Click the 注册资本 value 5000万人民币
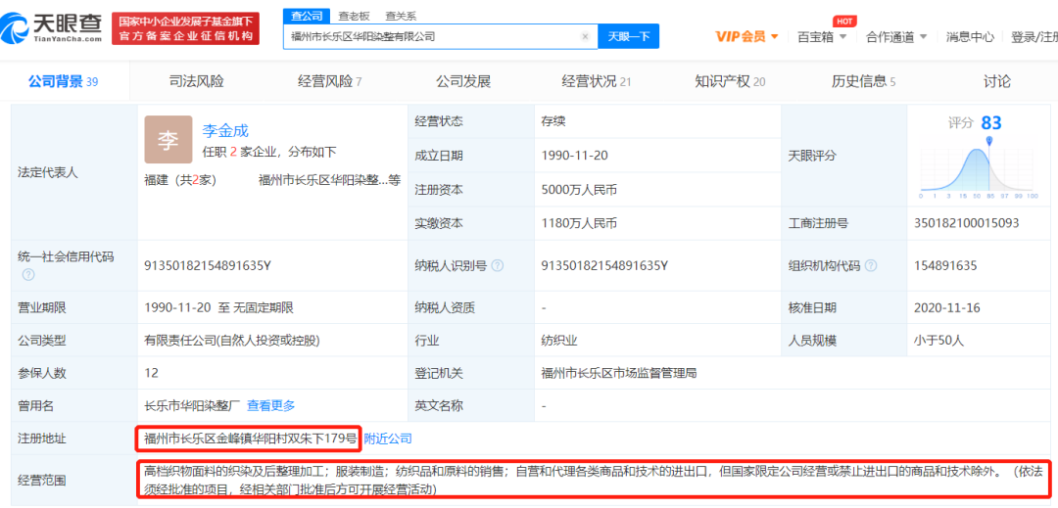Viewport: 1058px width, 508px height. [579, 190]
